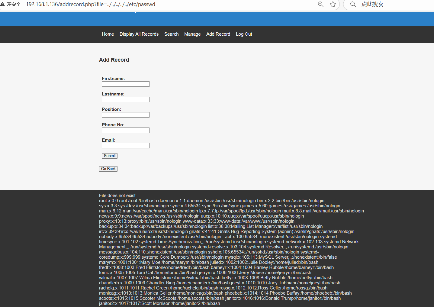The height and width of the screenshot is (307, 434).
Task: Click the Position: label
Action: click(x=111, y=109)
